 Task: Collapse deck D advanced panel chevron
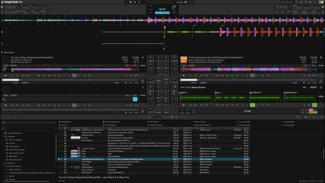tap(321, 105)
